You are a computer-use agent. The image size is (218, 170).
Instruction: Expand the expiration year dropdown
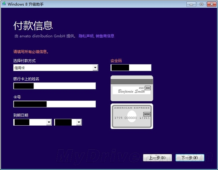point(78,123)
